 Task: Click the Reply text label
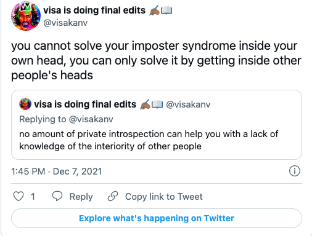(81, 197)
